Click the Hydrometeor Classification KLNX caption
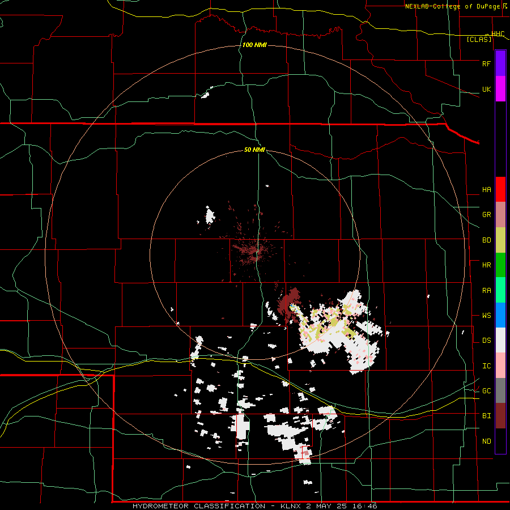The width and height of the screenshot is (510, 510). tap(254, 506)
